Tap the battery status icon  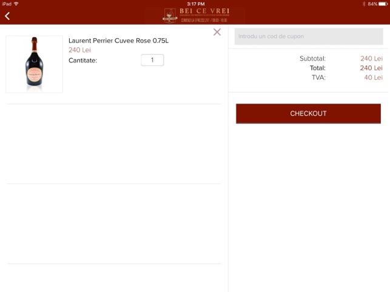pos(383,4)
